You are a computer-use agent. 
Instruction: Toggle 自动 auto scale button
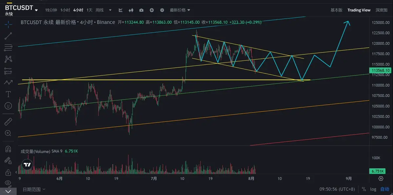pos(385,189)
